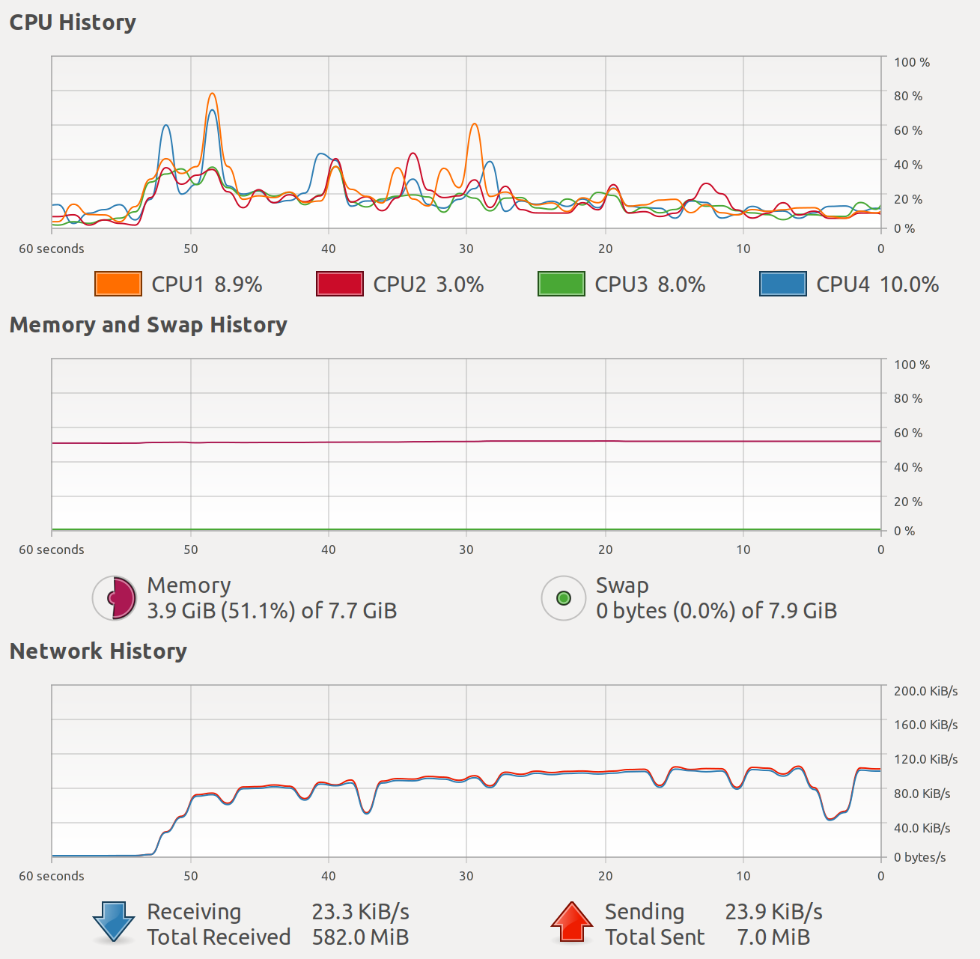980x959 pixels.
Task: Click the Sending label
Action: point(645,913)
